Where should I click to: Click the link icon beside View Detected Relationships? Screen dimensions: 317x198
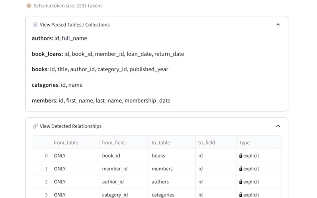tap(35, 126)
